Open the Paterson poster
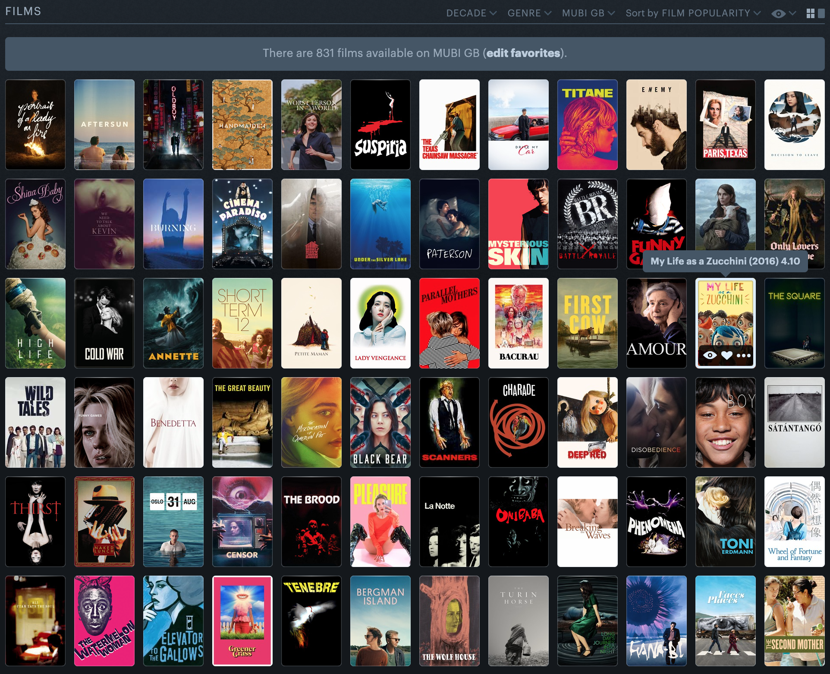The width and height of the screenshot is (830, 674). tap(450, 224)
